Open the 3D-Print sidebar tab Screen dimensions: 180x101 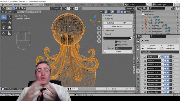click(x=134, y=70)
